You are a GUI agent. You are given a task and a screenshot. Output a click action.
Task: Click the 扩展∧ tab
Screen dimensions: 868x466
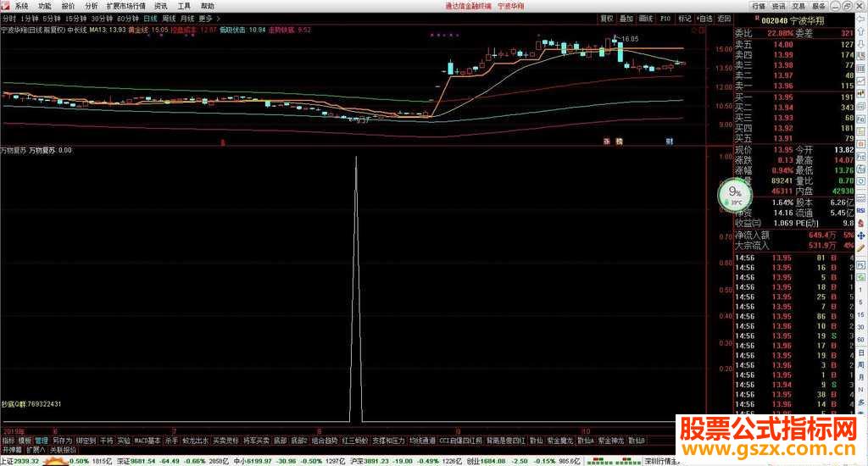36,451
